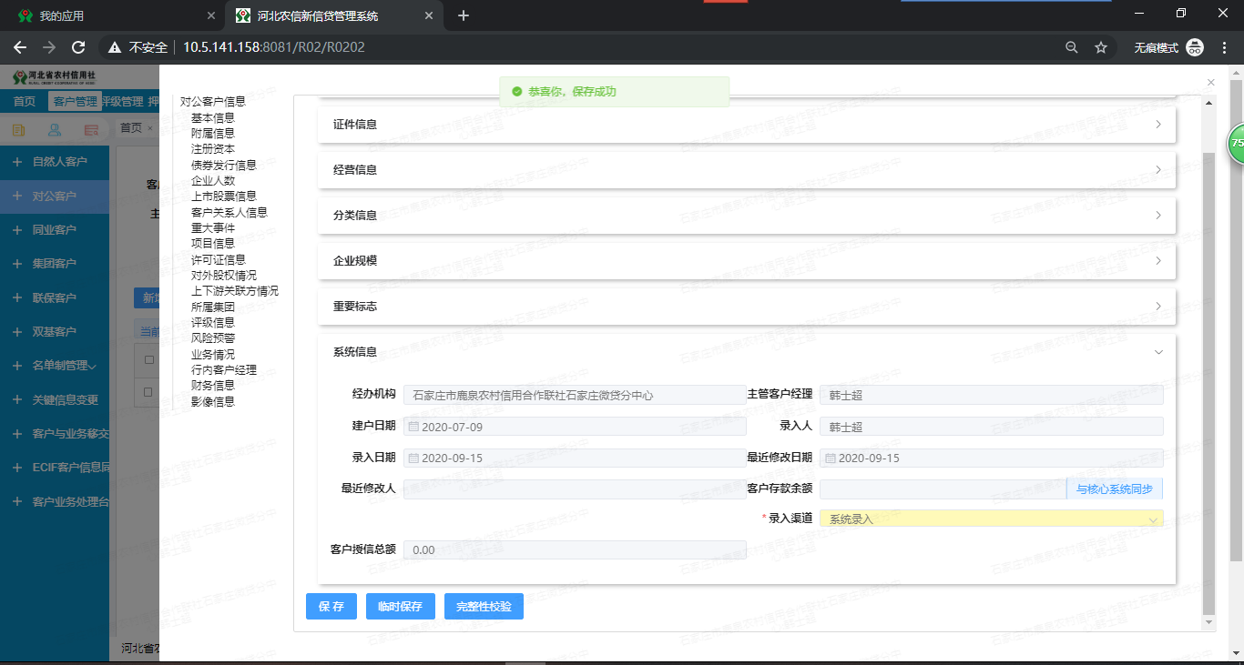This screenshot has width=1244, height=665.
Task: Open the calendar picker for 建户日期
Action: click(x=413, y=426)
